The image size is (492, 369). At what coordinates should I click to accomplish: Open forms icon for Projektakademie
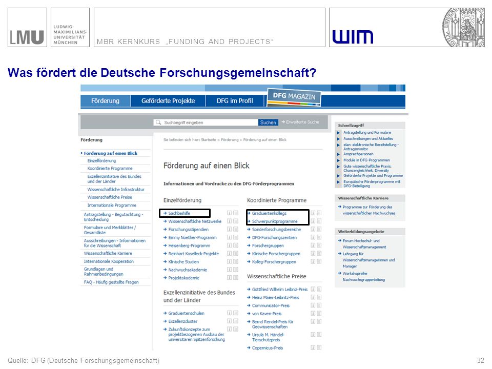click(236, 278)
